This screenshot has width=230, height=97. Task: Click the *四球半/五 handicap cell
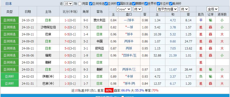click(x=129, y=55)
